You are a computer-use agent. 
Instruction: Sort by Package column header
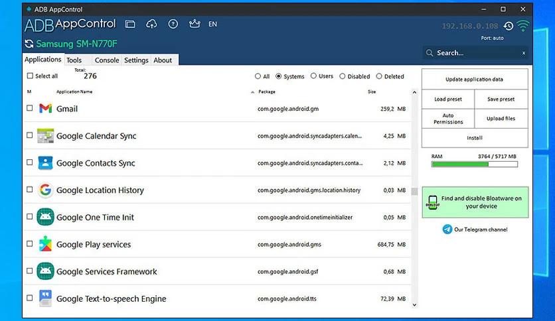pos(267,92)
